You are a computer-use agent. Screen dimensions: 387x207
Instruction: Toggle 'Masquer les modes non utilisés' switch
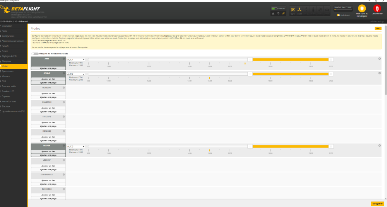point(35,53)
